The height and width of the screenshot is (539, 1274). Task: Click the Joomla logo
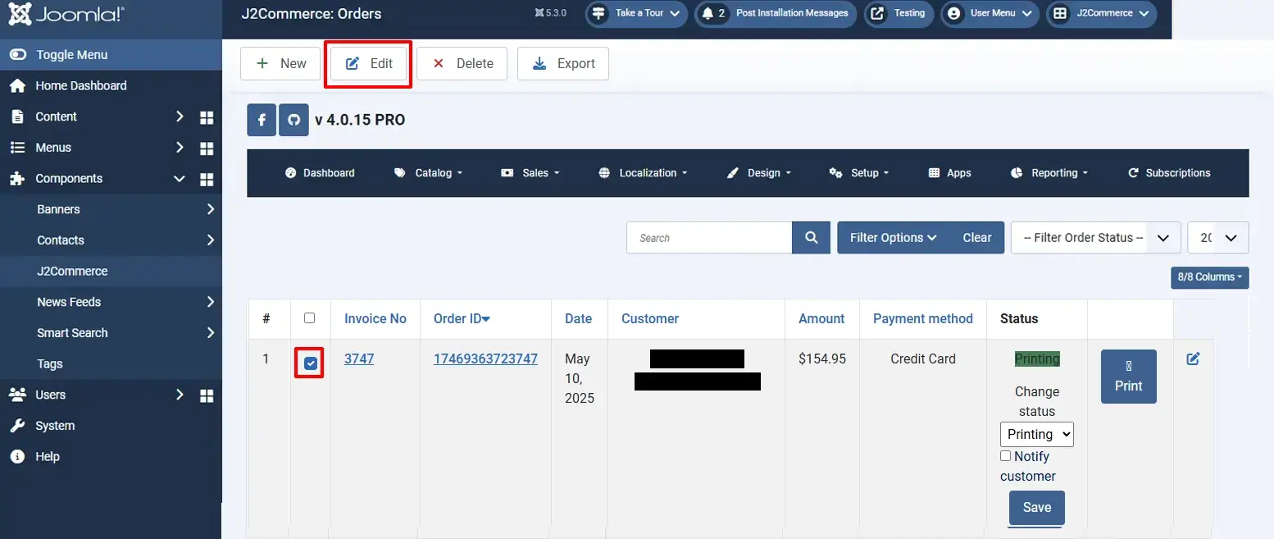pyautogui.click(x=68, y=14)
